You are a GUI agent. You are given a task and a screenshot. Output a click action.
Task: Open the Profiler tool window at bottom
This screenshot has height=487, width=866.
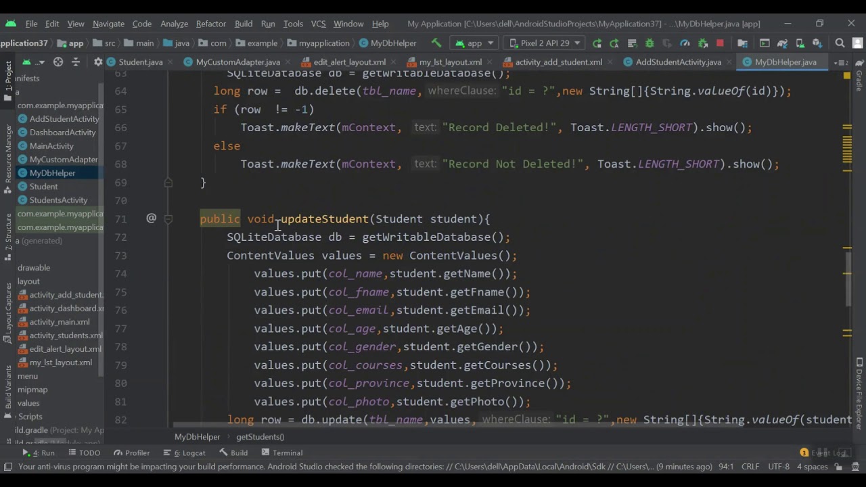[131, 453]
